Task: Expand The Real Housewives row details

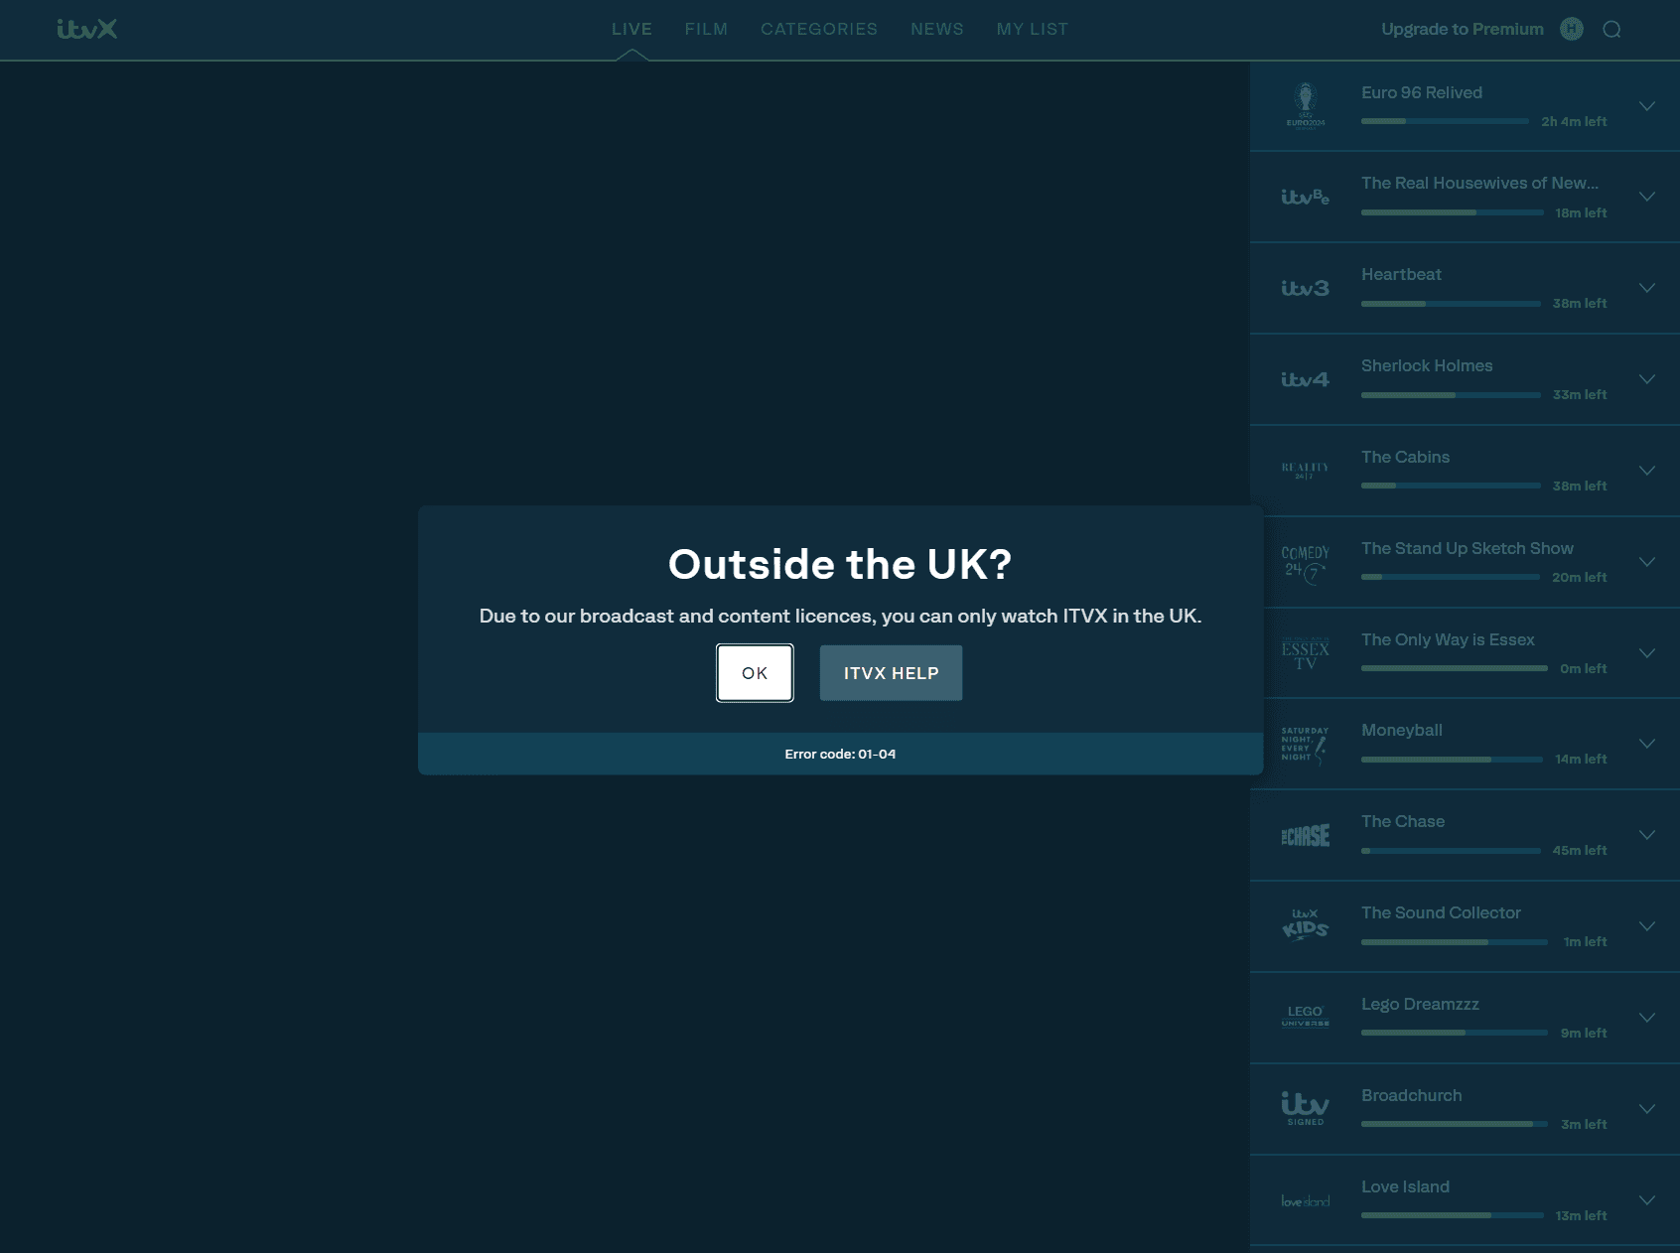Action: tap(1647, 198)
